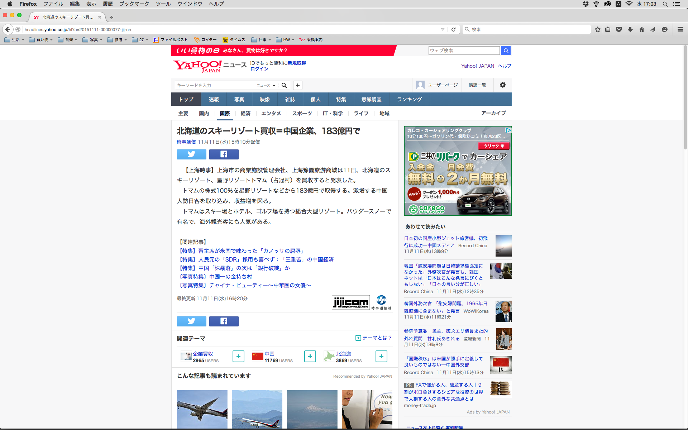Follow the 企業買収 theme with the plus button
Screen dimensions: 688x430
pos(238,356)
